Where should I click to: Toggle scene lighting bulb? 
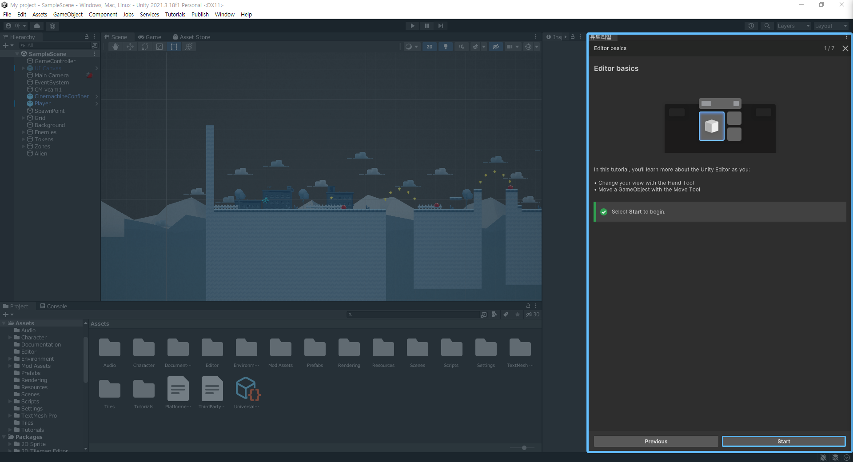pyautogui.click(x=446, y=47)
